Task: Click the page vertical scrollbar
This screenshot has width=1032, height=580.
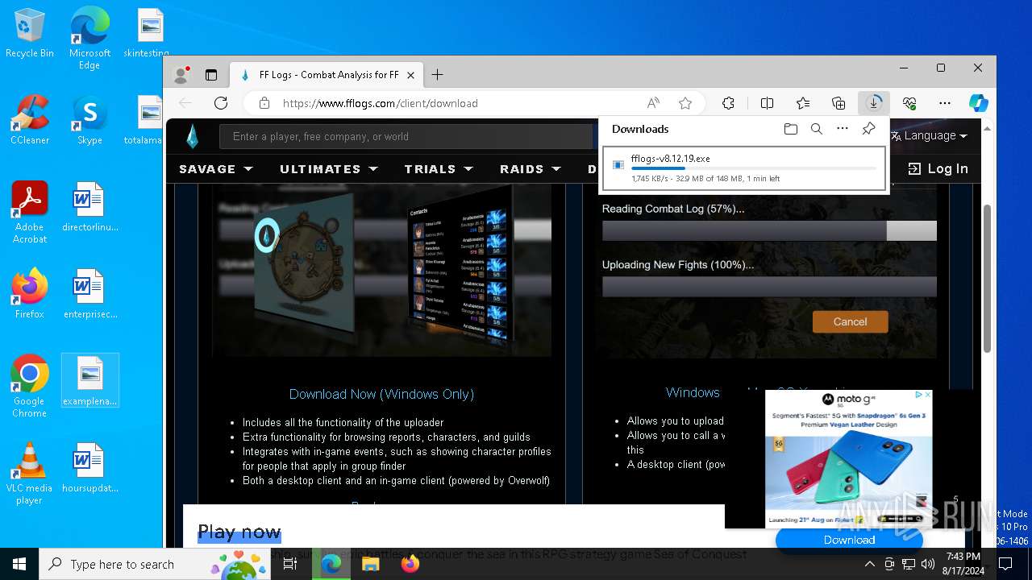Action: (987, 278)
